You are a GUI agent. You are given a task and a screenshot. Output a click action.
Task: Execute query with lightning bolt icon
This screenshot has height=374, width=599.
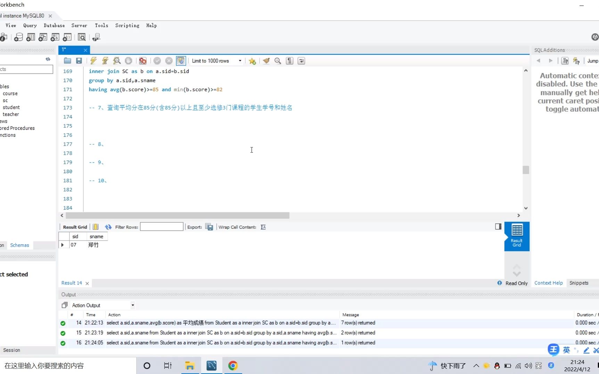click(x=93, y=61)
